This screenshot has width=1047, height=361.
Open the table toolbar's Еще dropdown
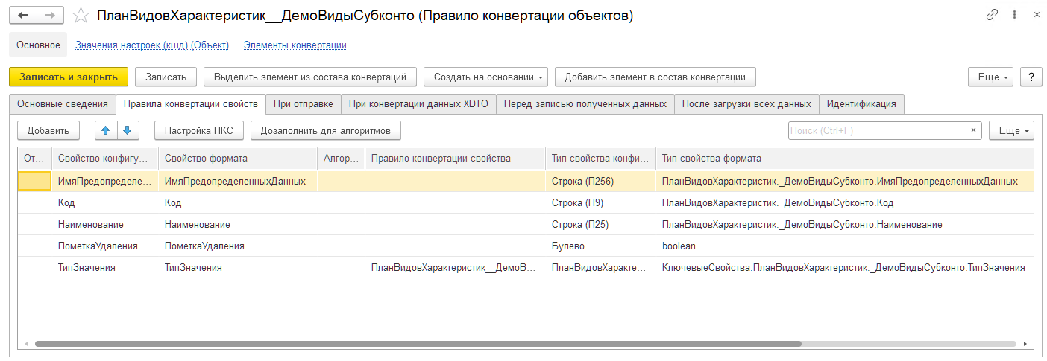tap(1011, 130)
